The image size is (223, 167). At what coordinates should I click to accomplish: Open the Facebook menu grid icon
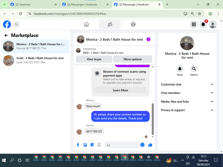[x=194, y=24]
